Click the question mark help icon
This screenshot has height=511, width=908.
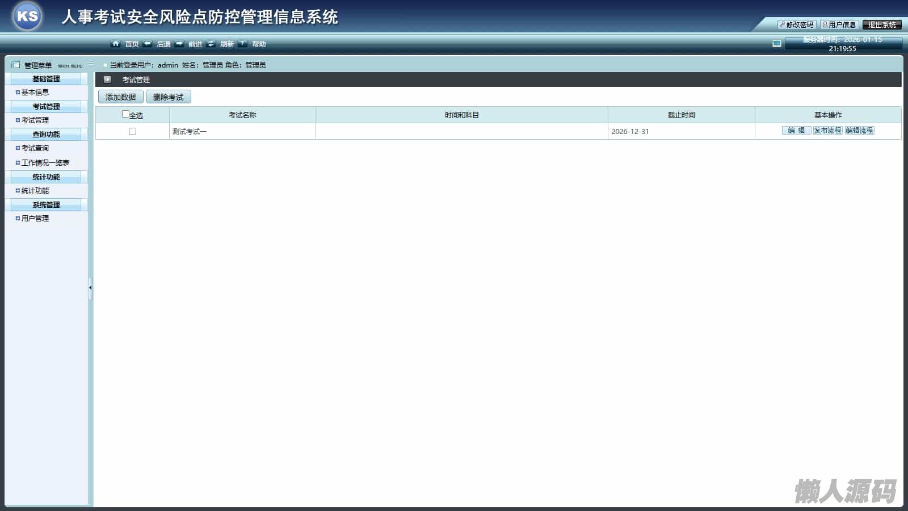pos(243,44)
